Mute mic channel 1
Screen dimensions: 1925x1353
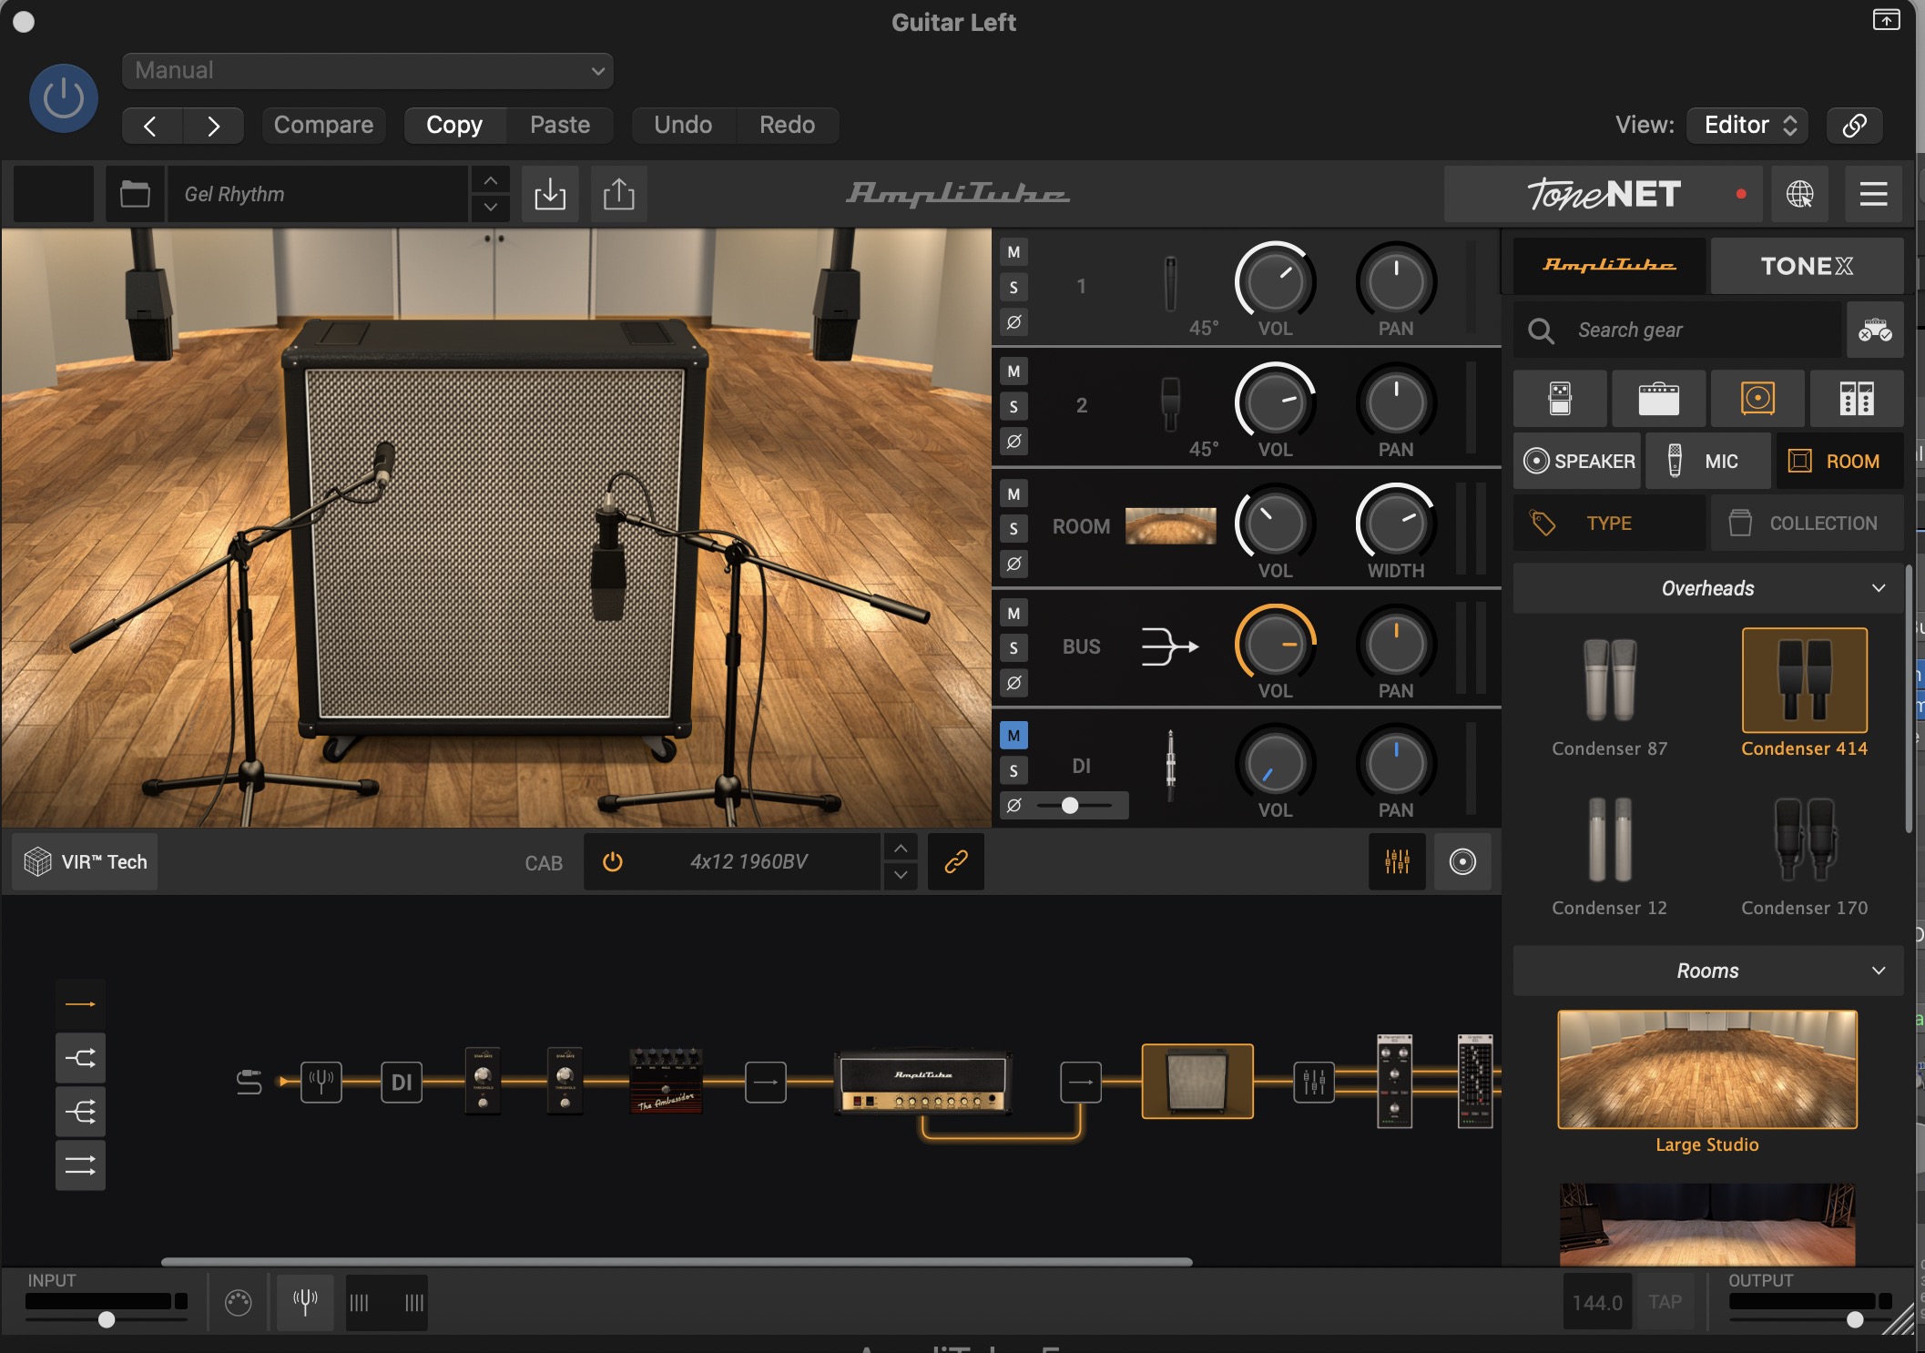coord(1013,252)
